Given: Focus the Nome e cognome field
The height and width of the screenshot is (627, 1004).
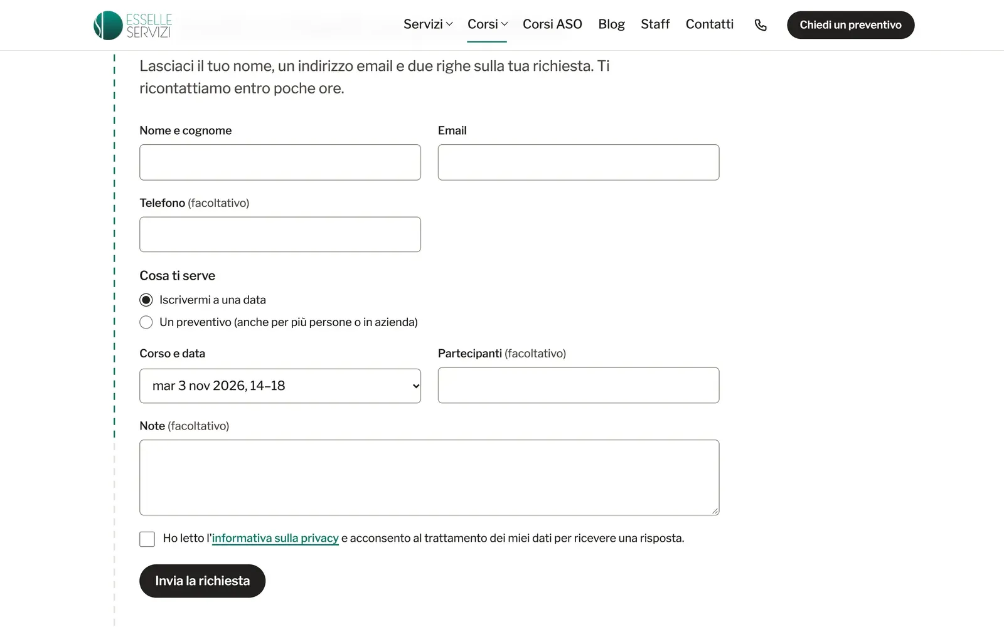Looking at the screenshot, I should [280, 162].
